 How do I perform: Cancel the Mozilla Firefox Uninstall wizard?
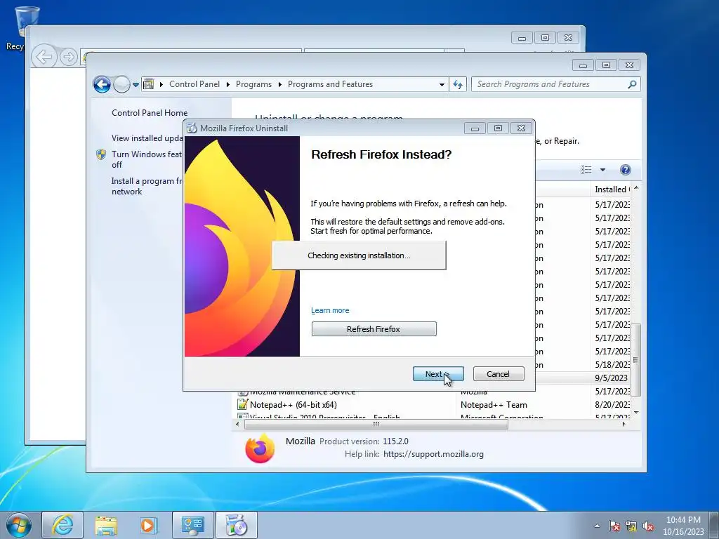click(498, 374)
